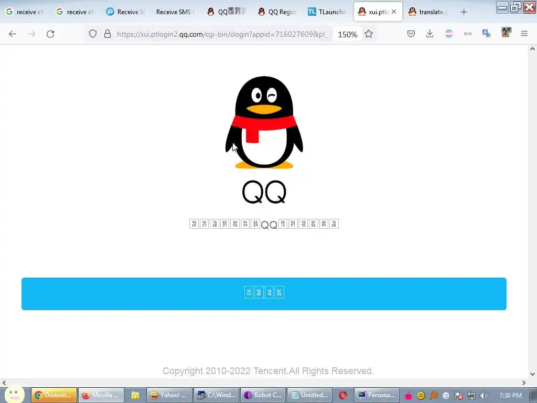Switch to first 'receive ch' Google tab

point(25,12)
